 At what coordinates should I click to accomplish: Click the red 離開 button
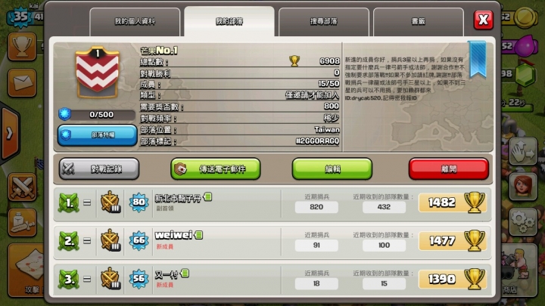click(x=449, y=169)
